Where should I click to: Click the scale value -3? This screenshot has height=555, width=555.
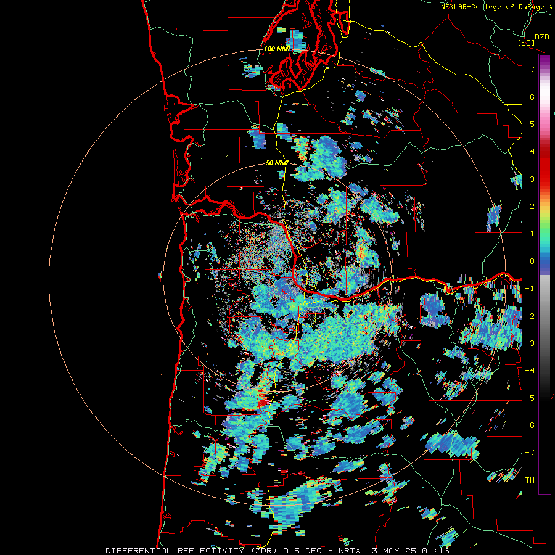(530, 343)
